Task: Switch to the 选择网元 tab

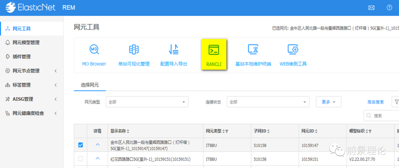Action: coord(90,85)
